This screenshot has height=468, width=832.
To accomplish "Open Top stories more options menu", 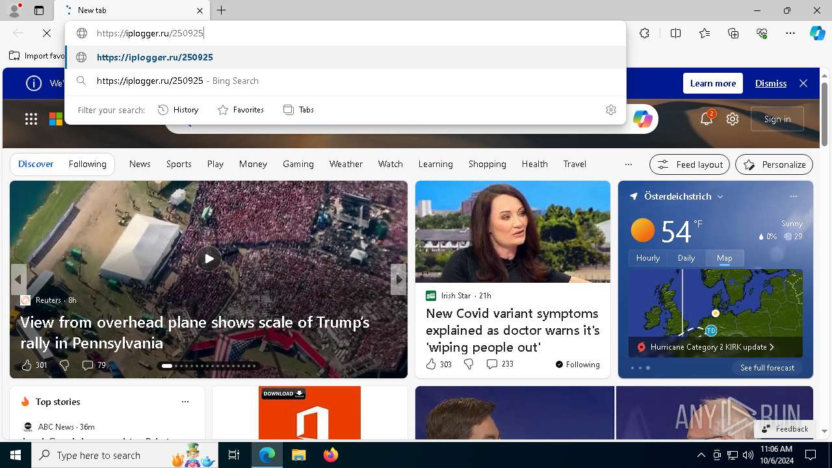I will (185, 402).
